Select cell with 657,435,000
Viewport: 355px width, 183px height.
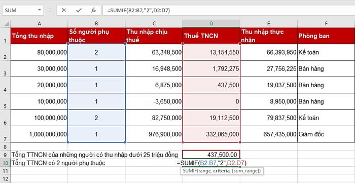tap(269, 134)
